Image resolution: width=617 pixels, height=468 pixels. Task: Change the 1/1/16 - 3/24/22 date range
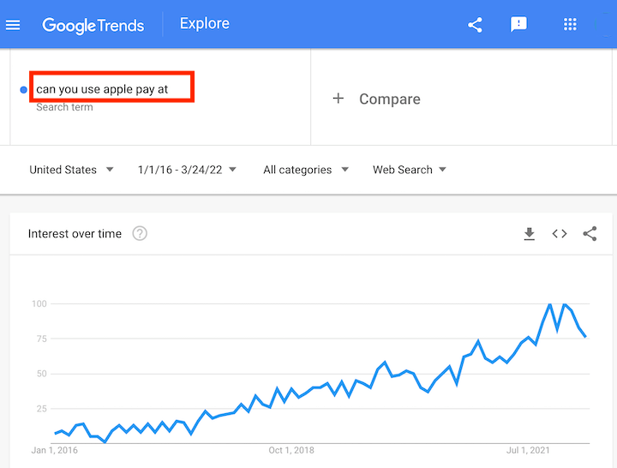point(187,170)
